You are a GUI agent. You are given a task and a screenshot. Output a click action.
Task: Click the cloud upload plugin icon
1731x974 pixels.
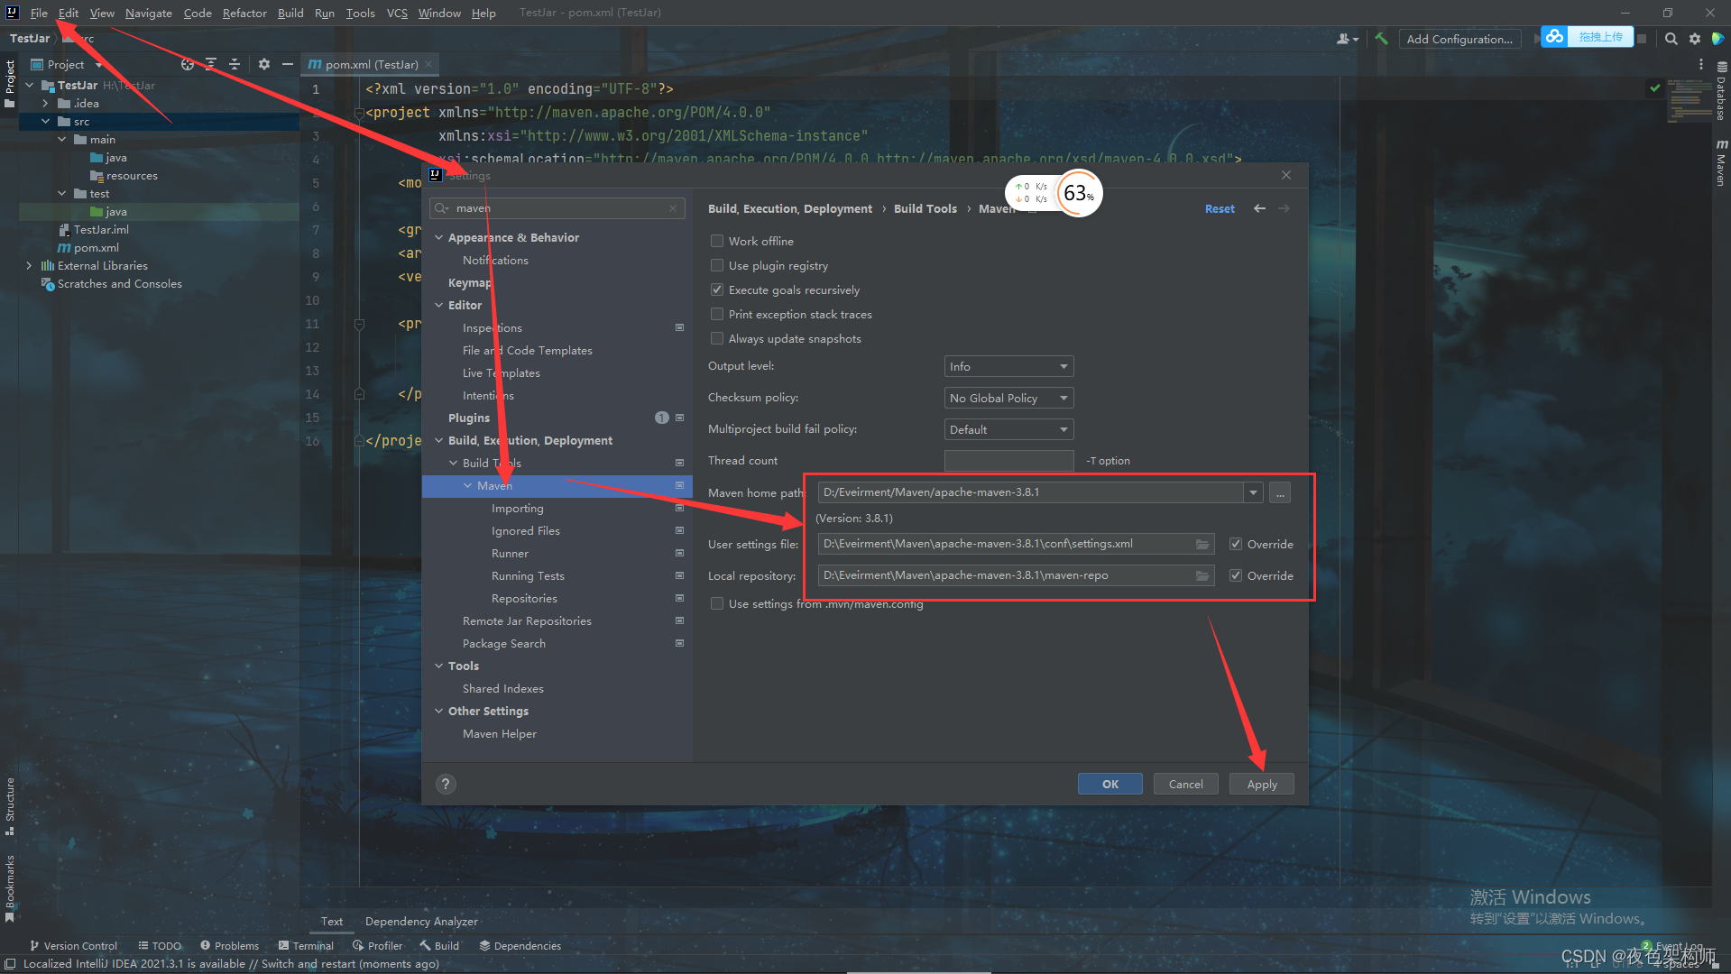[x=1554, y=37]
